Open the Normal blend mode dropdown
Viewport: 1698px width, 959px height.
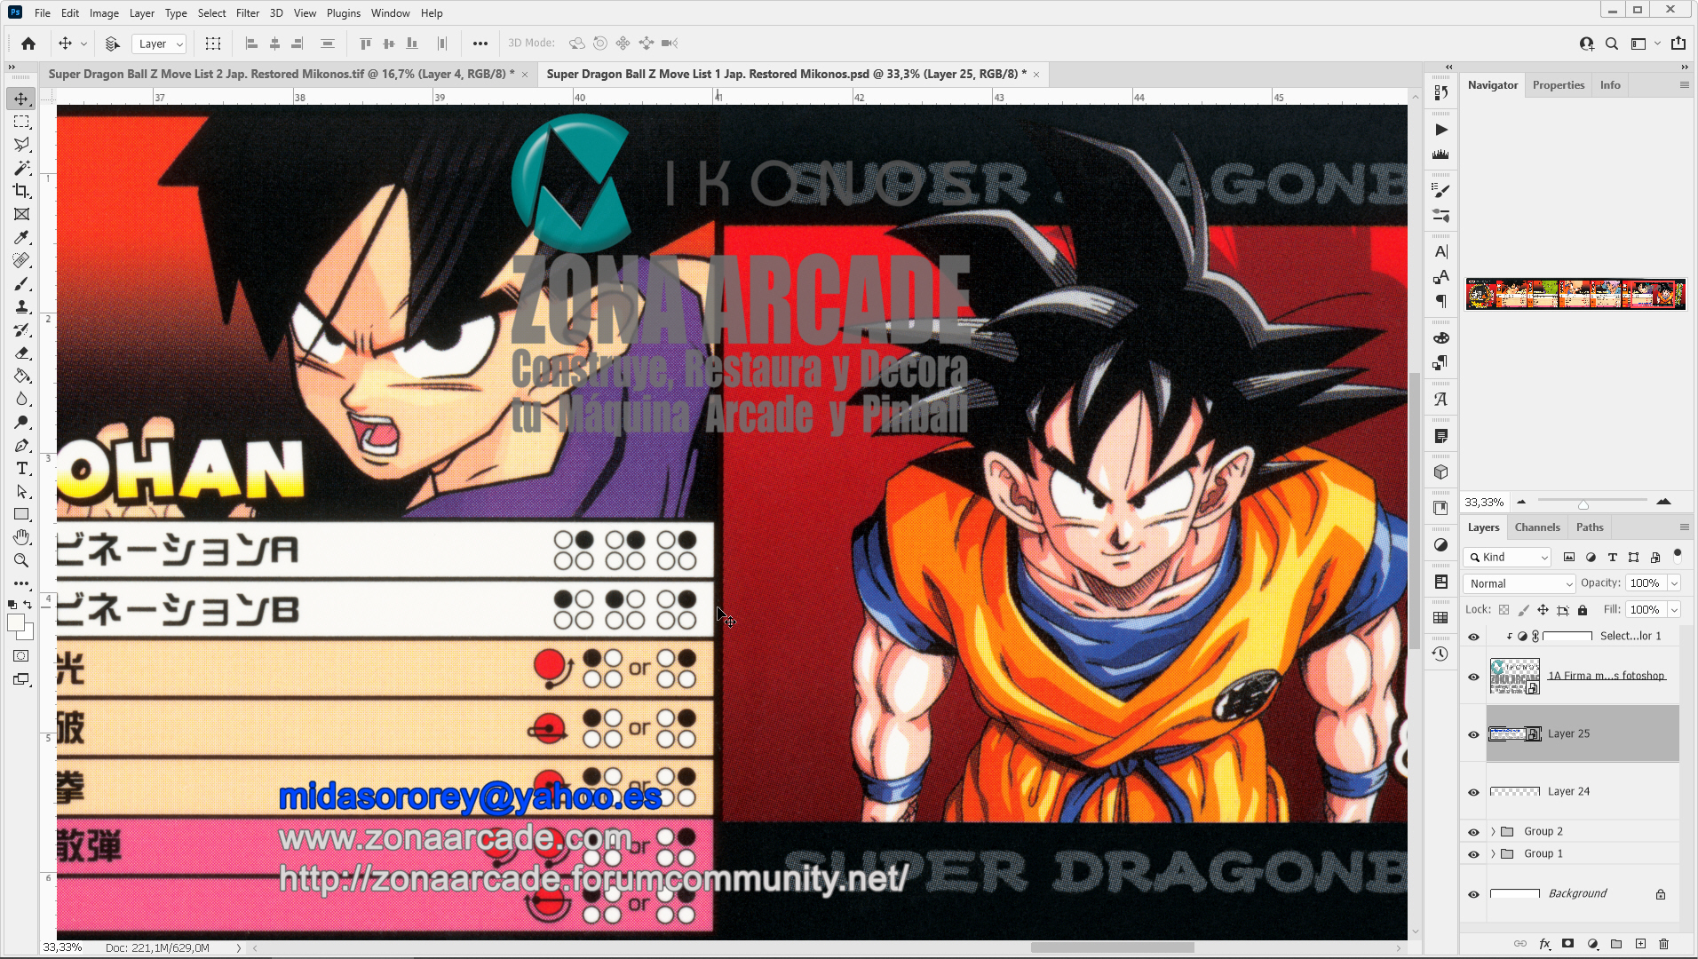(1518, 583)
